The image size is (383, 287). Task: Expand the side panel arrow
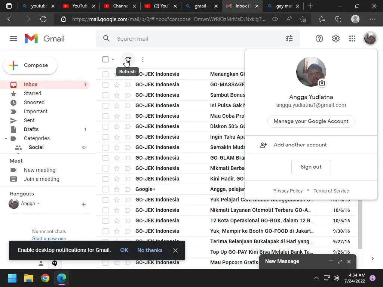click(372, 259)
